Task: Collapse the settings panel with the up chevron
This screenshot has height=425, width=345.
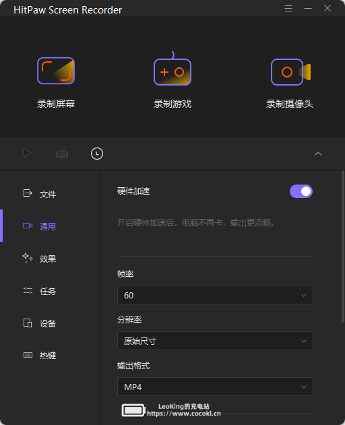Action: point(318,154)
